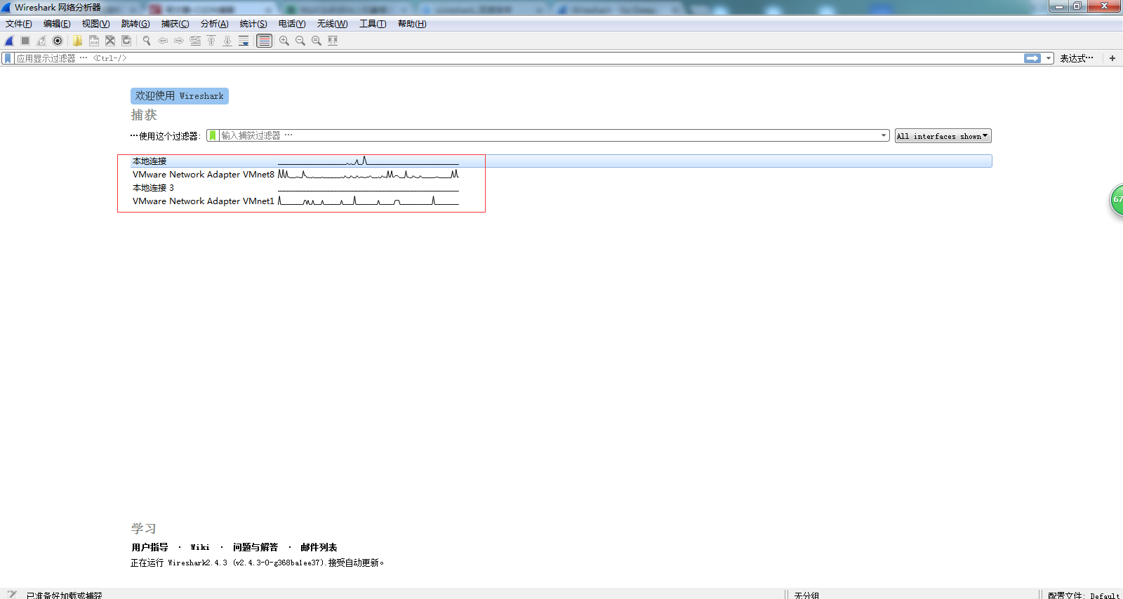Click the capture filter green bookmark icon
The height and width of the screenshot is (599, 1123).
pos(213,135)
